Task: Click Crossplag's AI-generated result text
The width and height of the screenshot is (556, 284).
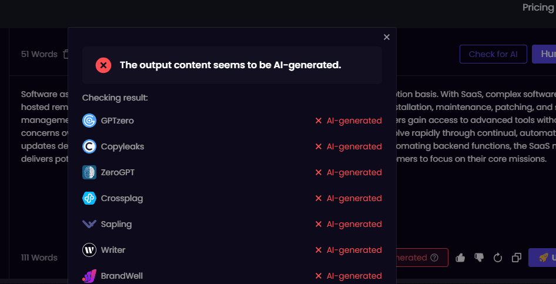Action: (x=354, y=198)
